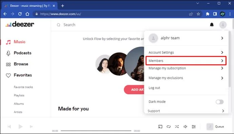Expand Manage my exclusions chevron

[x=222, y=78]
